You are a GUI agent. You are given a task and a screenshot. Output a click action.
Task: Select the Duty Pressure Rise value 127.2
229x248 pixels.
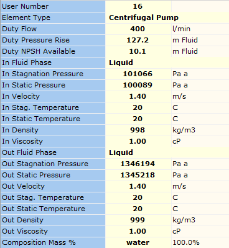[x=138, y=40]
